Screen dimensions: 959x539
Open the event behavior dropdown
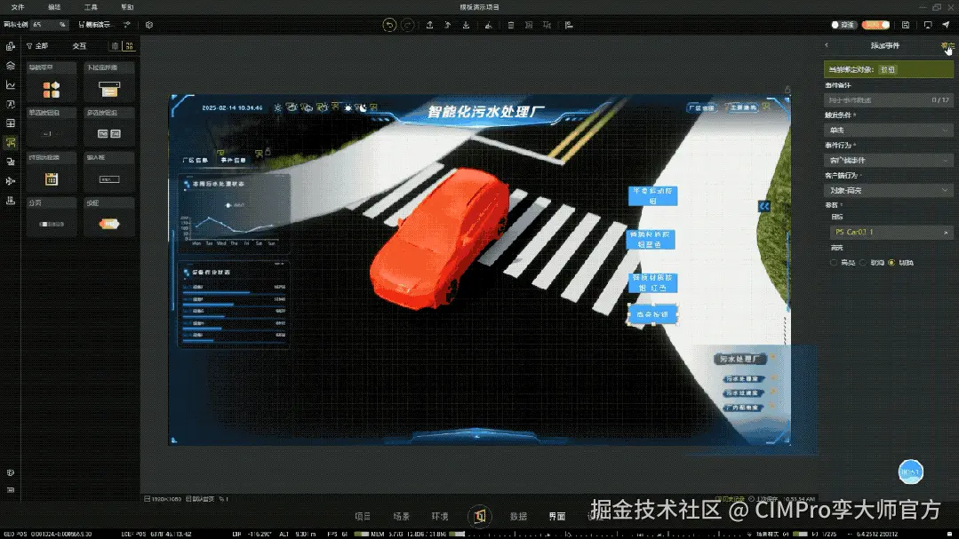point(889,160)
